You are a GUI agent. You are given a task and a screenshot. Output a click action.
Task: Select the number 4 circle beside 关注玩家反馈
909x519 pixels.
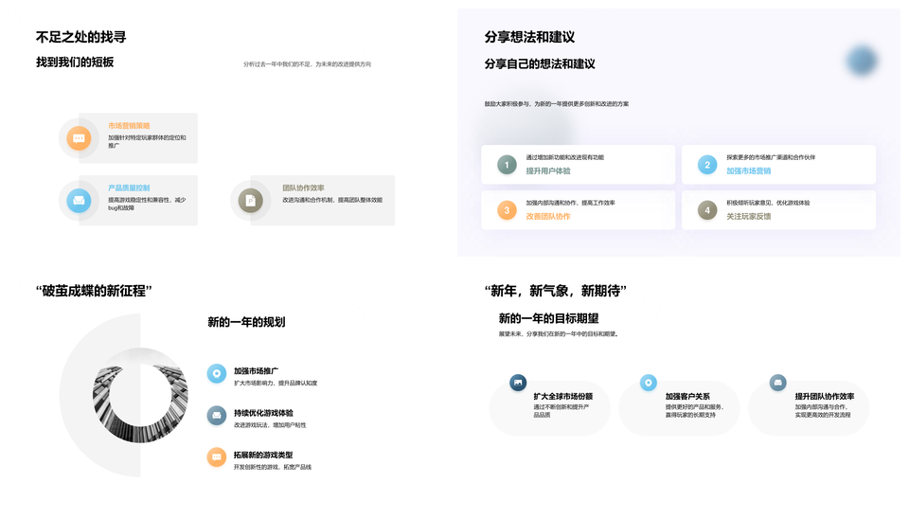(x=707, y=210)
